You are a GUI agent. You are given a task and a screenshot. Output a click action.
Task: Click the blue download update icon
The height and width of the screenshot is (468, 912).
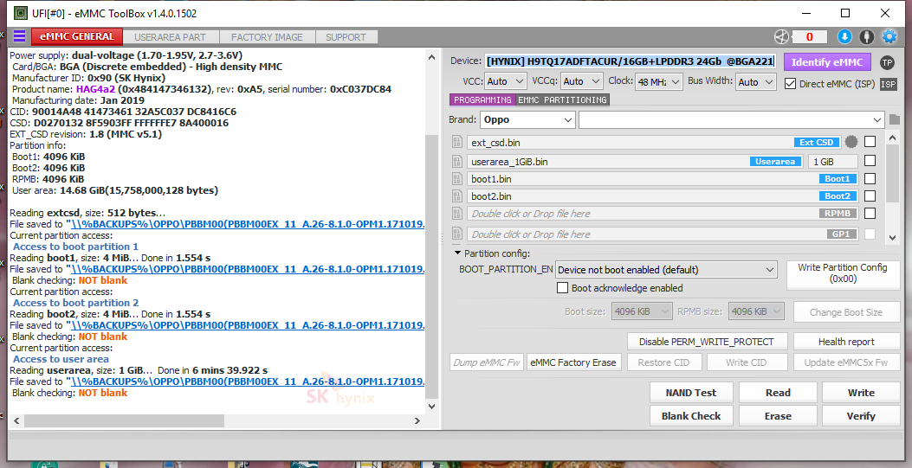[x=844, y=37]
